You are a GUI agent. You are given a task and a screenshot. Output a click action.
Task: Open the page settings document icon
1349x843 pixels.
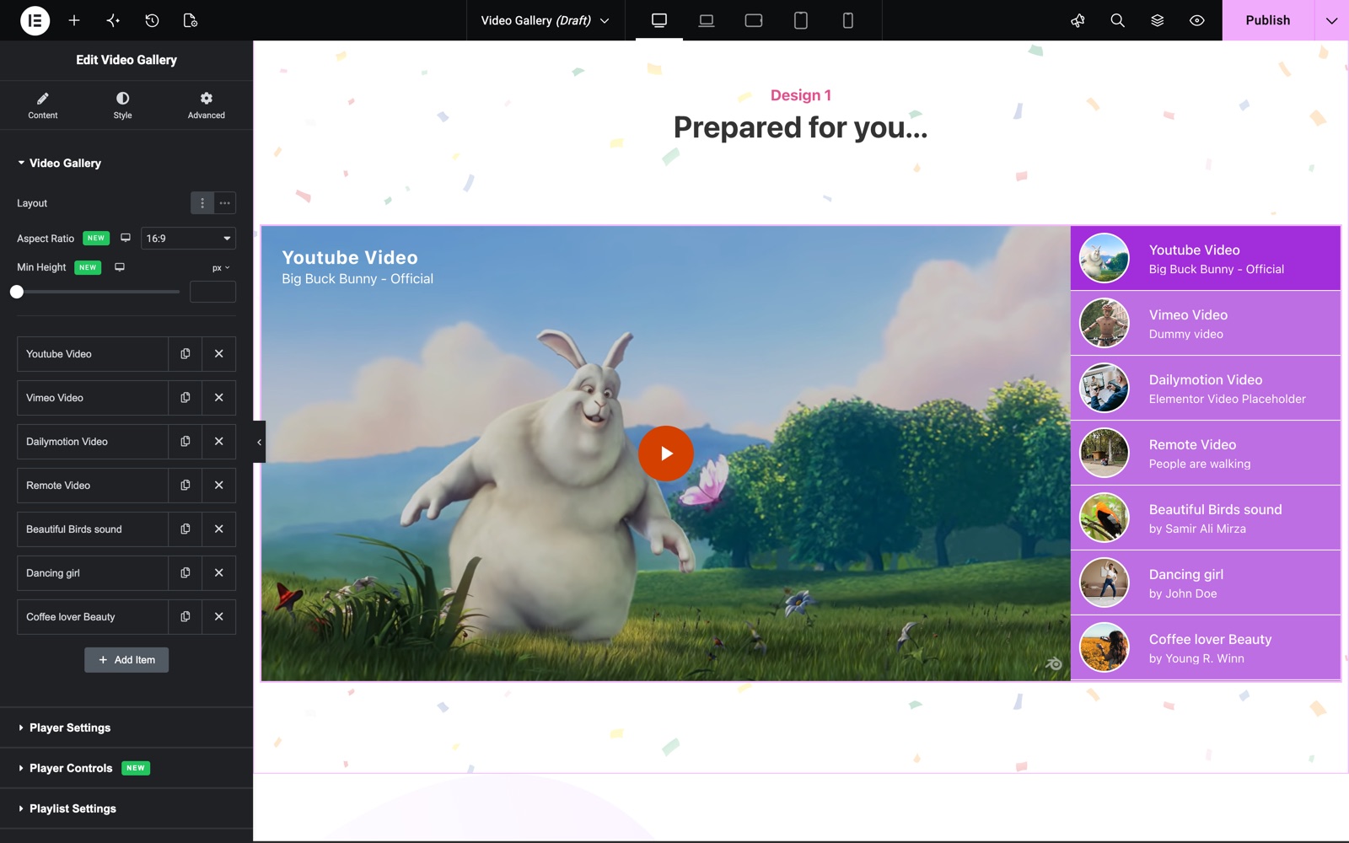coord(191,20)
